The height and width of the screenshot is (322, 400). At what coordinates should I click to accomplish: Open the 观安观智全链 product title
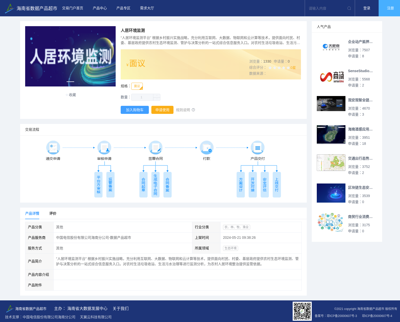[x=360, y=100]
